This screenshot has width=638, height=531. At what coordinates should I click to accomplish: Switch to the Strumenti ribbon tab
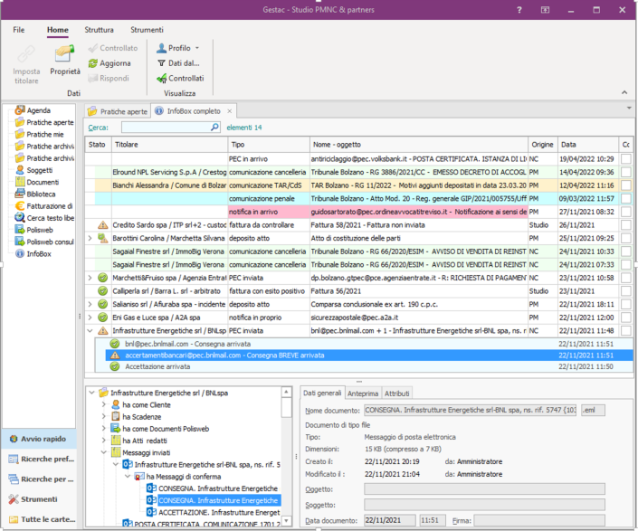click(147, 30)
